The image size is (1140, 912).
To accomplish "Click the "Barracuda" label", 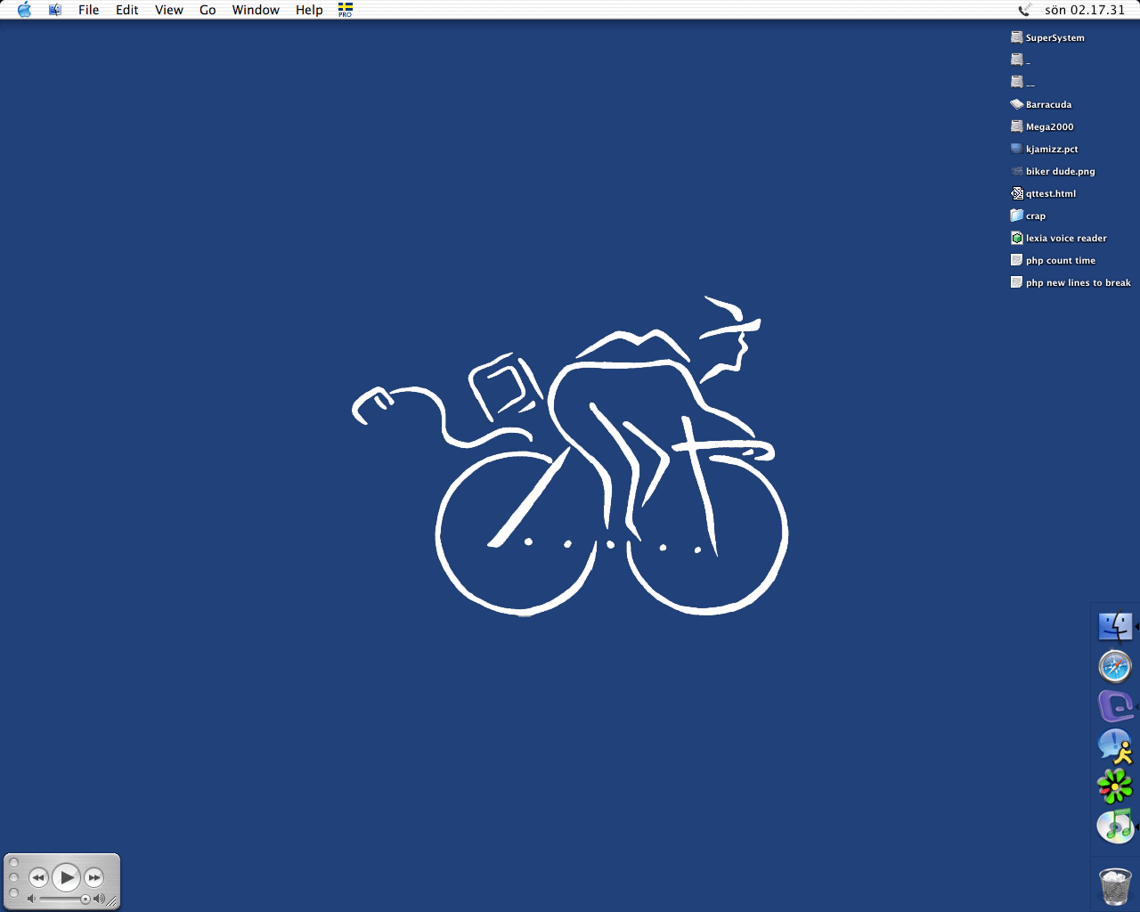I will (x=1049, y=104).
